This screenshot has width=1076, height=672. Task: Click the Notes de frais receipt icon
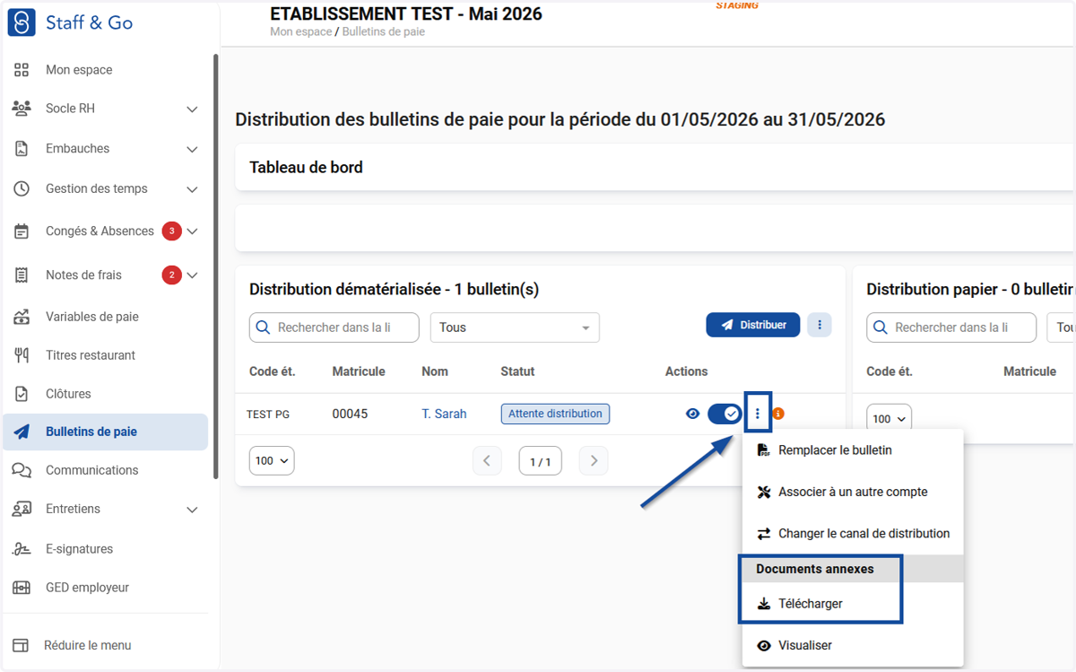point(22,275)
